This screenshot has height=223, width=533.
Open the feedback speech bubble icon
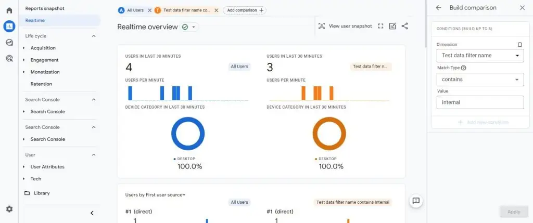(416, 201)
